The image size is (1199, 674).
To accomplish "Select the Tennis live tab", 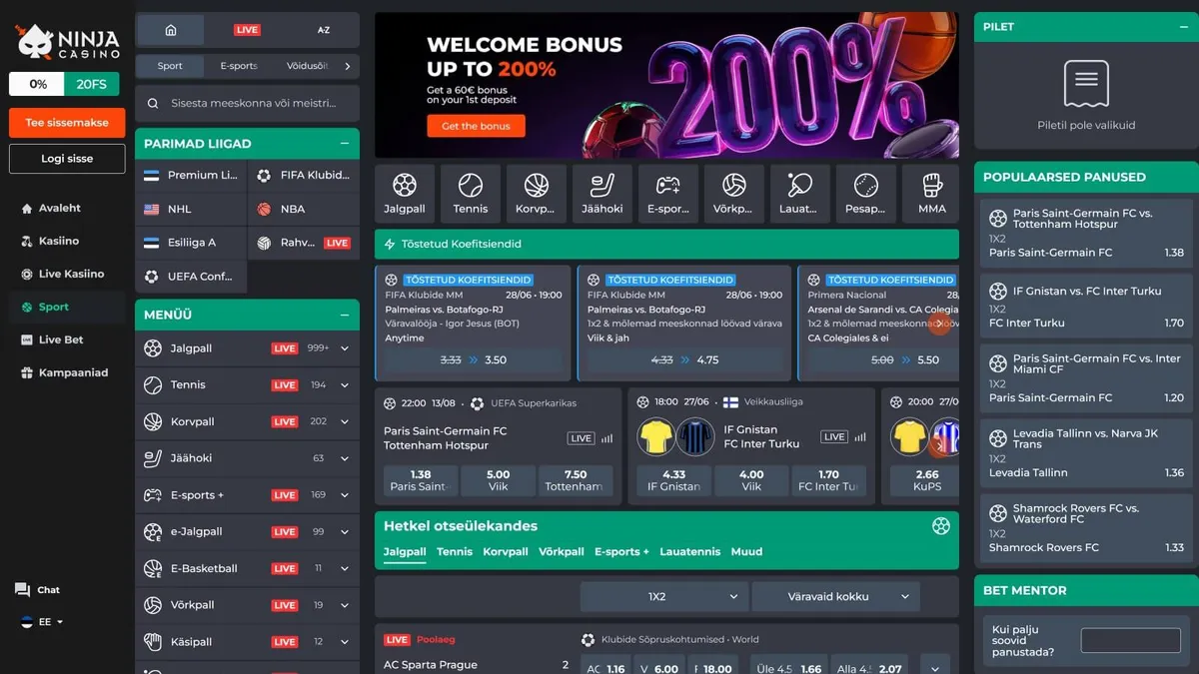I will coord(455,551).
